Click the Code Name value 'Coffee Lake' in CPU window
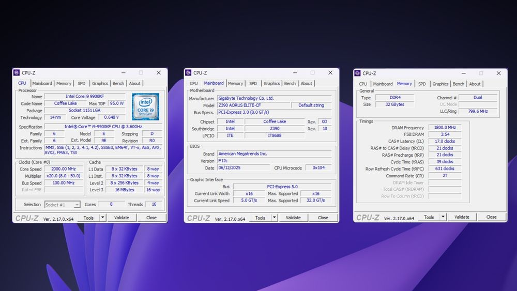Screen dimensions: 517x291 pos(65,103)
